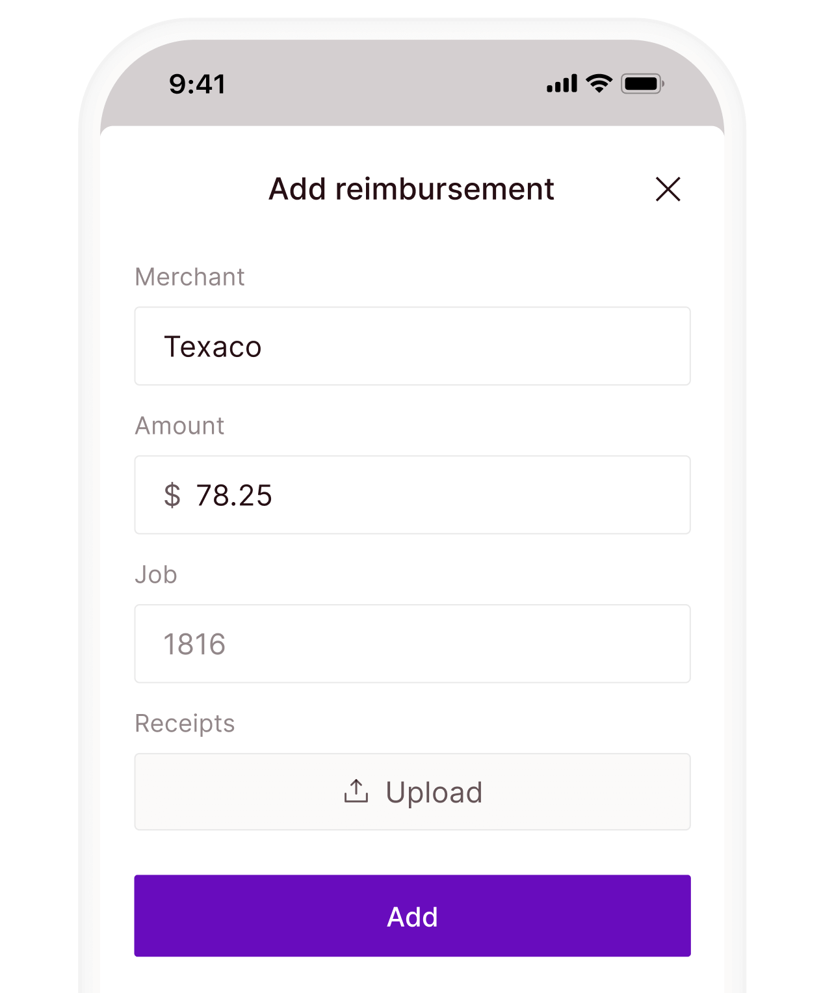Tap the 78.25 amount value

pyautogui.click(x=234, y=496)
